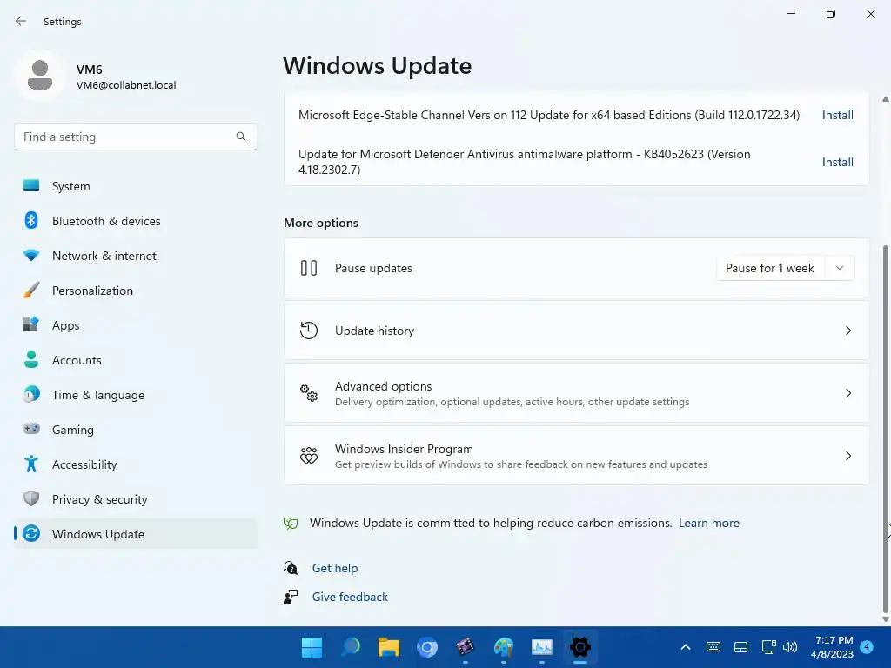This screenshot has width=891, height=668.
Task: Go back with the Settings back arrow
Action: click(21, 21)
